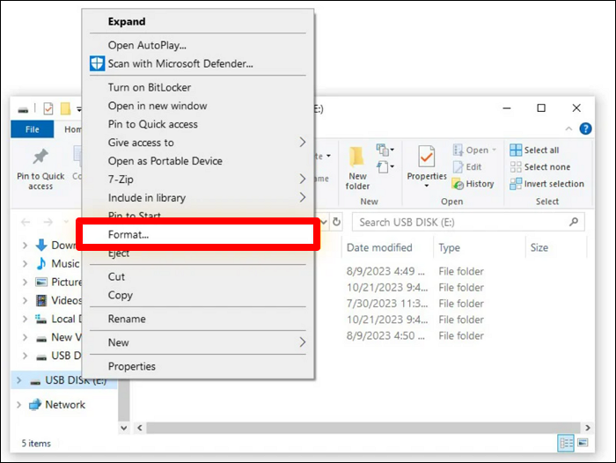Viewport: 616px width, 463px height.
Task: Expand the Network tree node
Action: tap(19, 405)
